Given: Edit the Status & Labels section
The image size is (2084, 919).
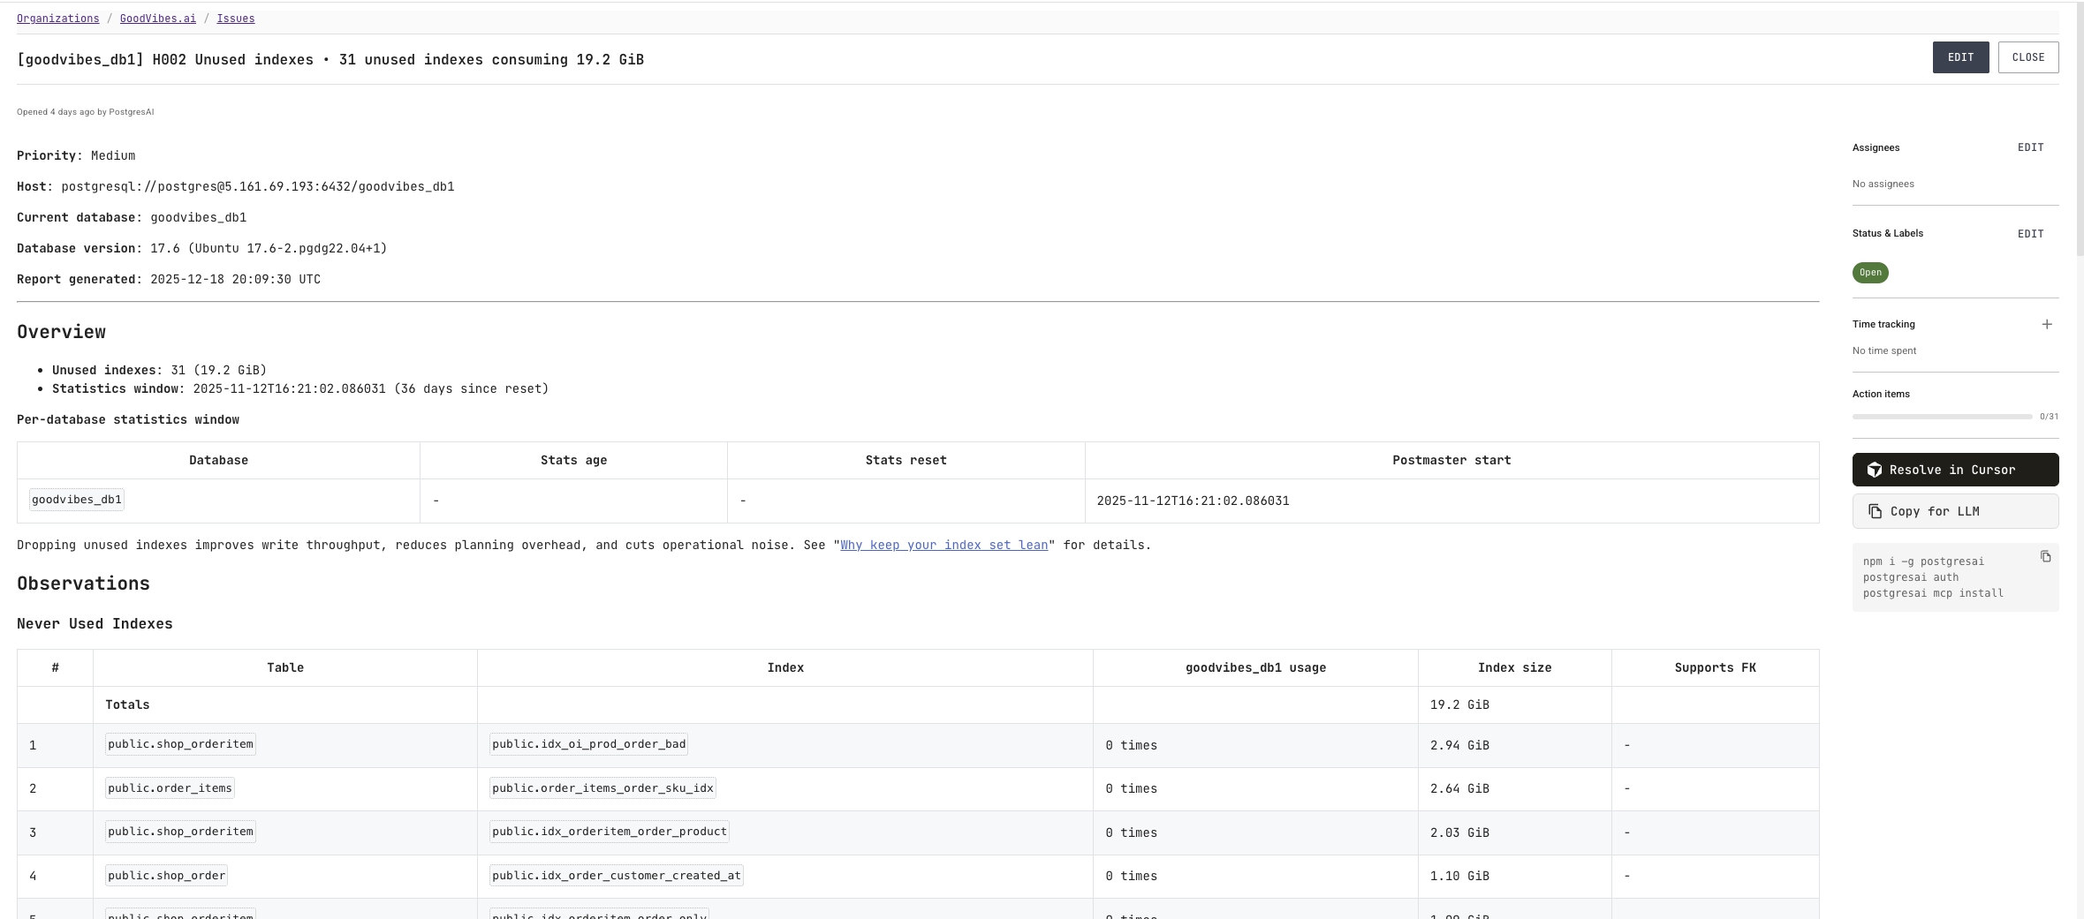Looking at the screenshot, I should coord(2030,233).
